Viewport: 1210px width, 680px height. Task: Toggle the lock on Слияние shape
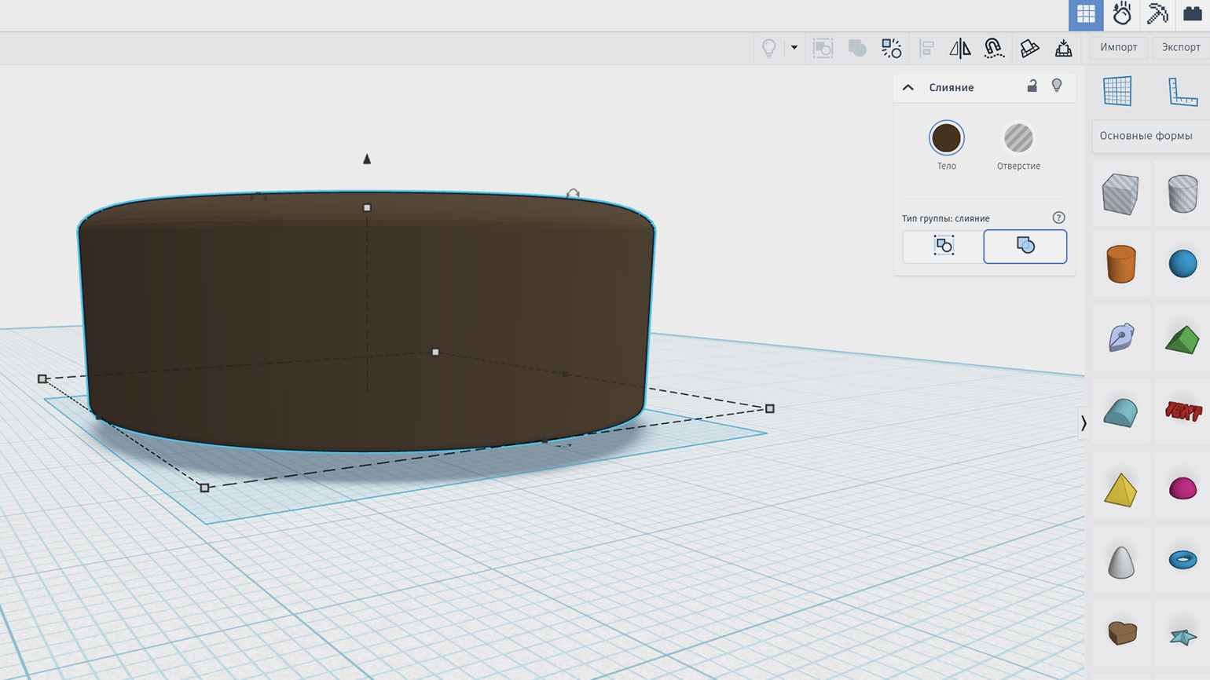[x=1032, y=86]
